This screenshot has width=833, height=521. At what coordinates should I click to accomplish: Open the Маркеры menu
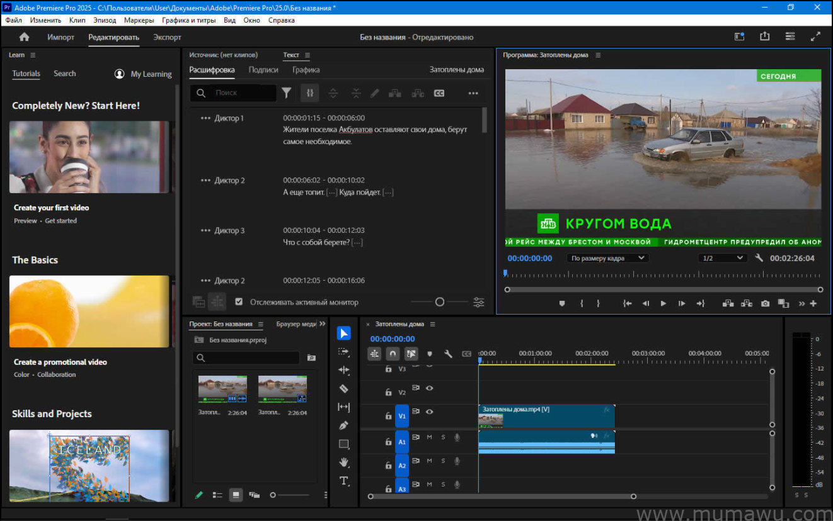coord(139,20)
